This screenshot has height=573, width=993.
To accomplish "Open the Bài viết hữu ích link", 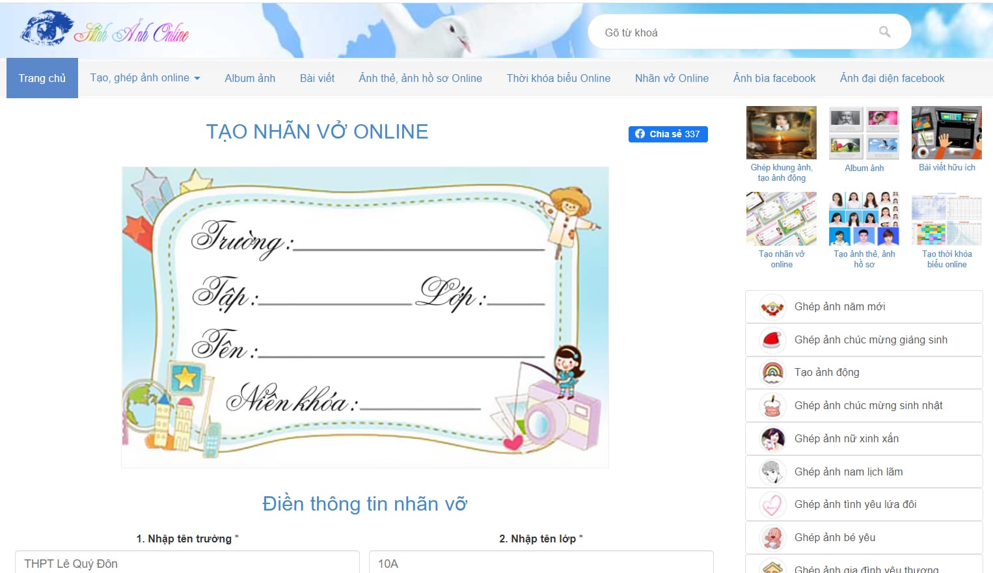I will pyautogui.click(x=946, y=132).
